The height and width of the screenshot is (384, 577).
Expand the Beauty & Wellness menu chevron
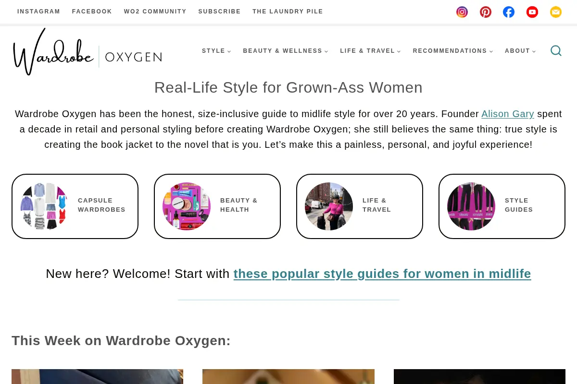tap(326, 51)
